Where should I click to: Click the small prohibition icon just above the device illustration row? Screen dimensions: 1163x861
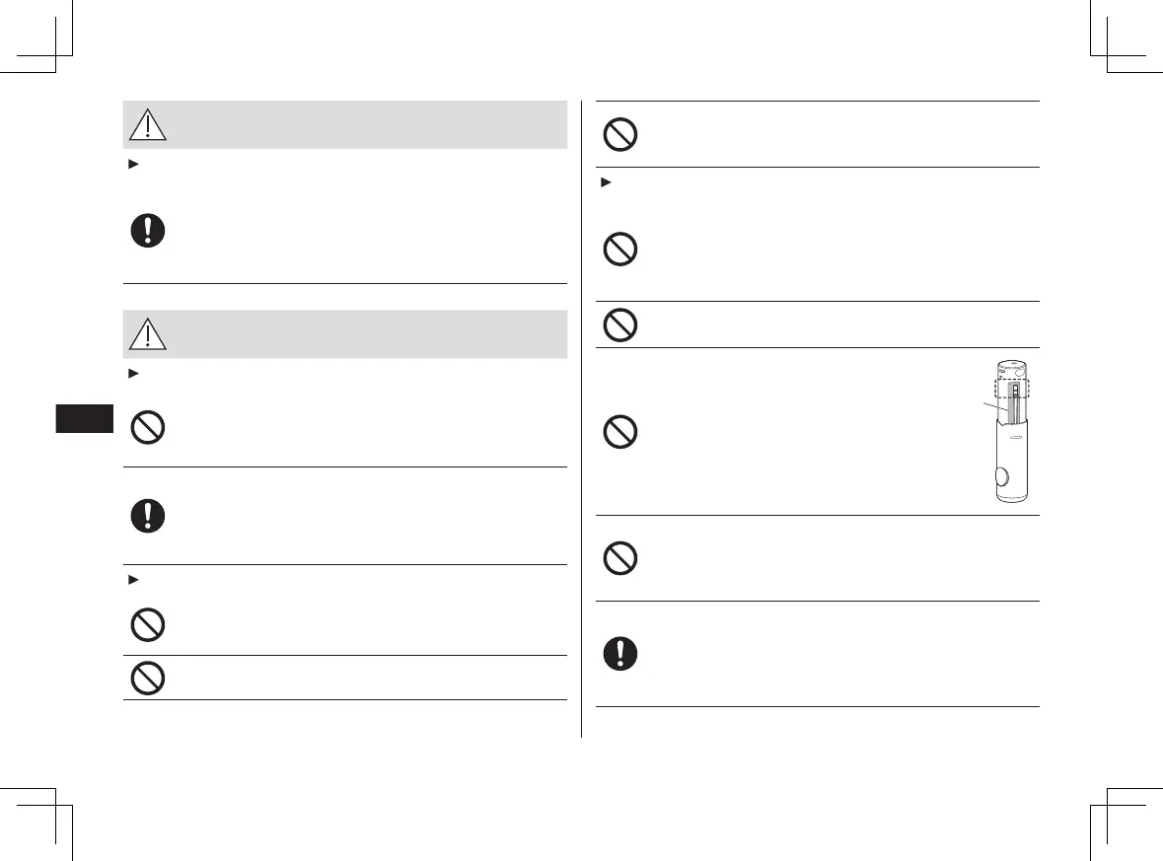(x=620, y=324)
